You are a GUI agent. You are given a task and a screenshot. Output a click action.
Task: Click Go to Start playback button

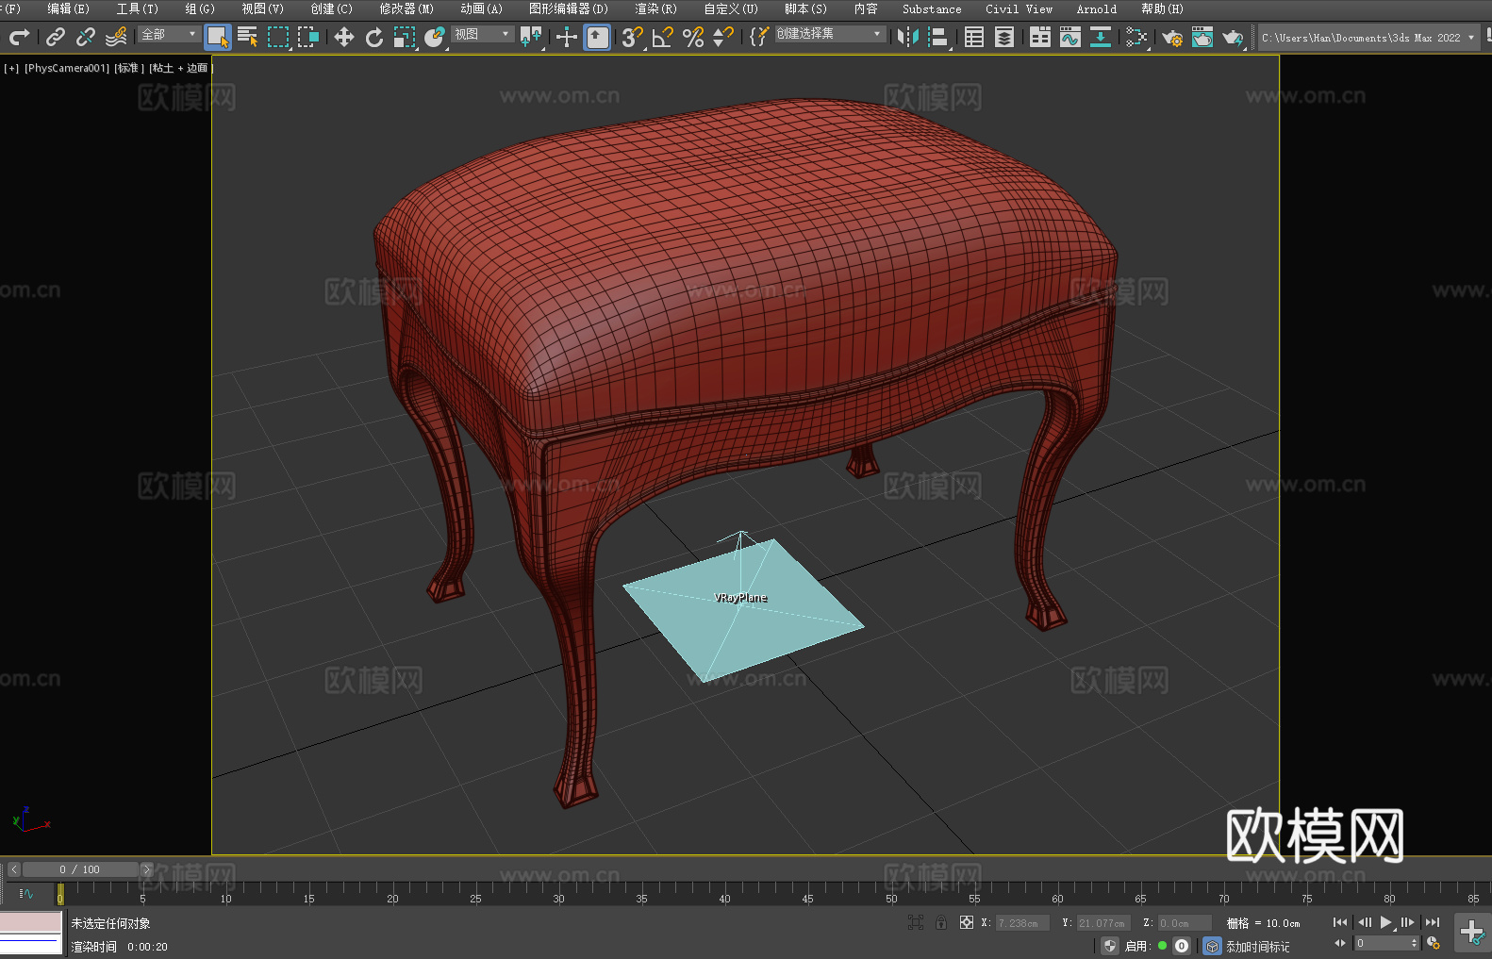1340,922
